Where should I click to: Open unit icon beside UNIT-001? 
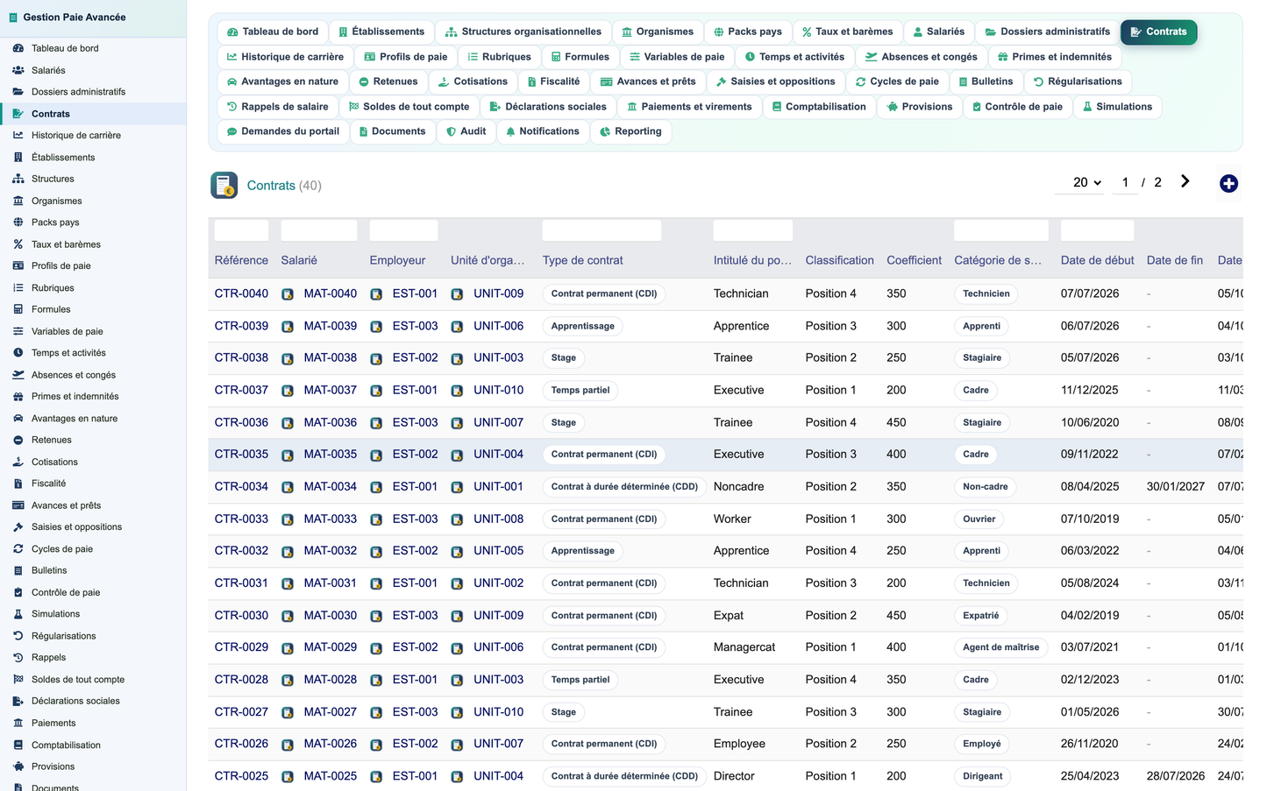point(457,487)
